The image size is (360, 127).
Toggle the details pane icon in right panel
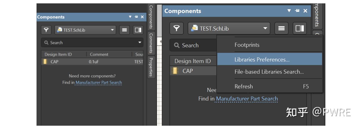click(299, 28)
